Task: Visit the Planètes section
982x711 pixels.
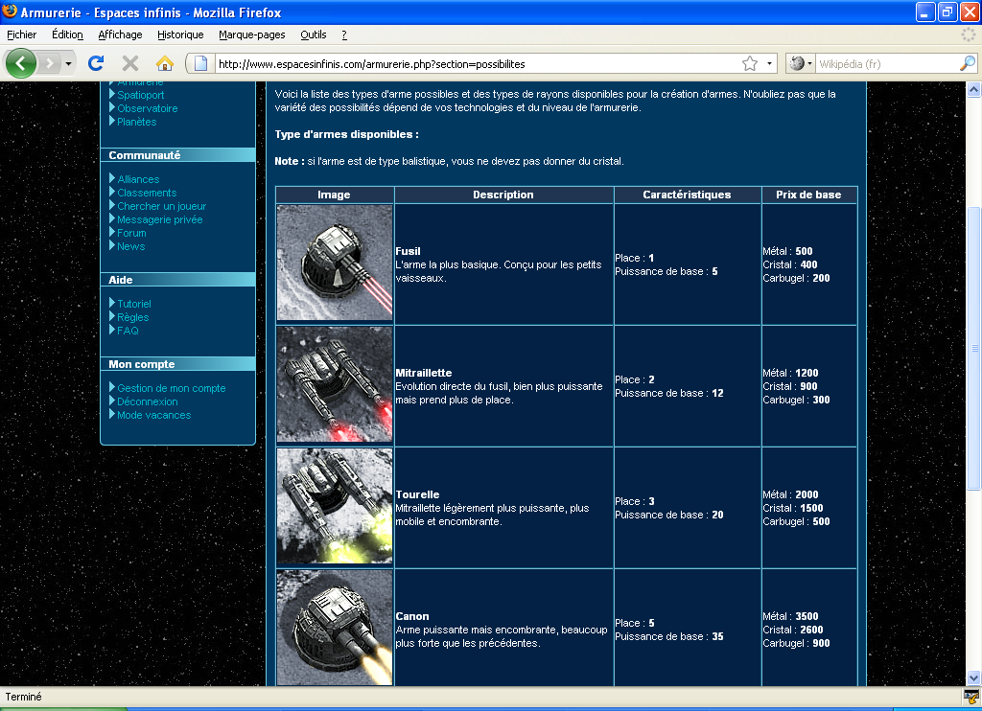Action: (136, 122)
